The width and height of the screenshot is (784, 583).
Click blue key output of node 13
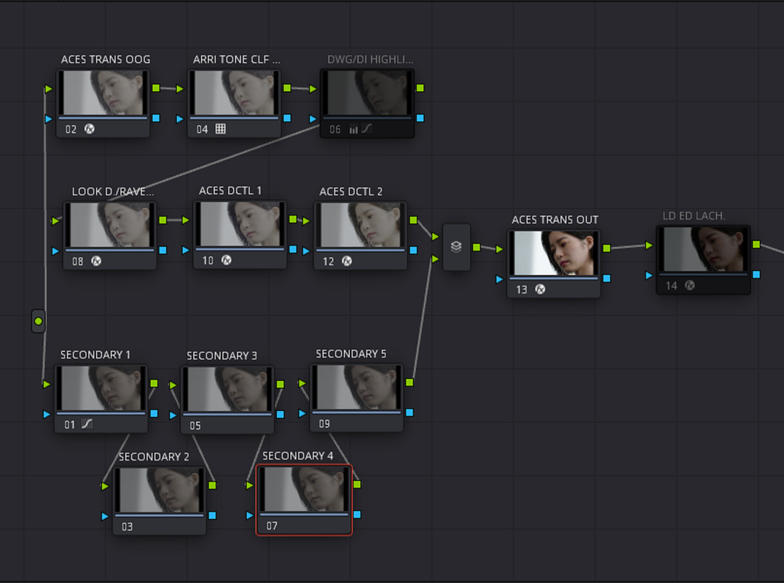click(606, 278)
